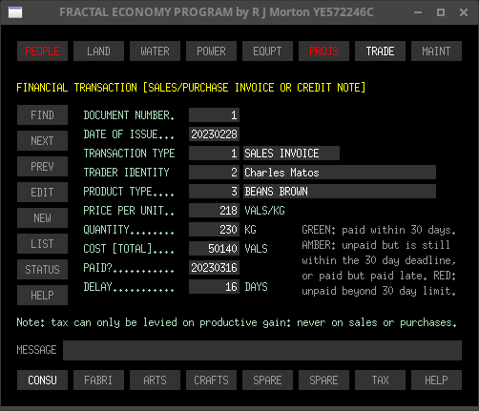
Task: Switch to the PROJS tab
Action: (x=323, y=51)
